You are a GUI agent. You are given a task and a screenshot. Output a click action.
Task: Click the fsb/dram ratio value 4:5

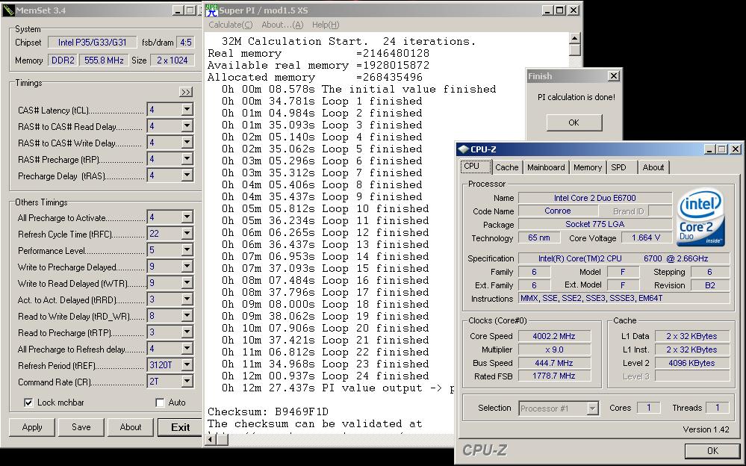click(185, 43)
